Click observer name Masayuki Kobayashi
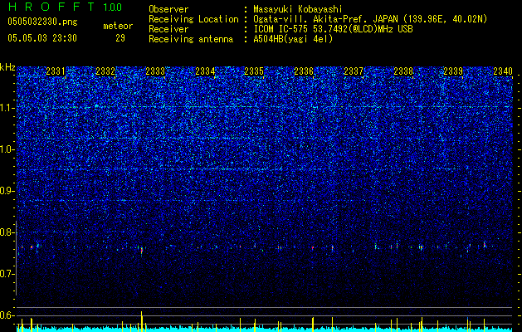 (x=298, y=9)
